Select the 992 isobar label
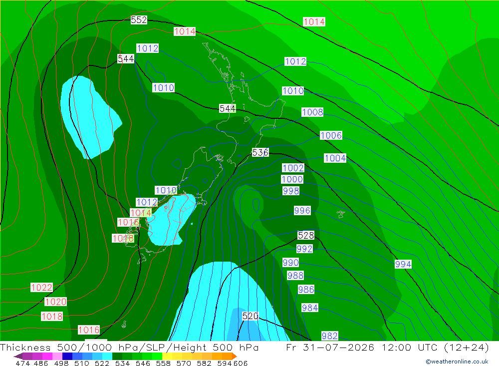The image size is (499, 366). 304,249
